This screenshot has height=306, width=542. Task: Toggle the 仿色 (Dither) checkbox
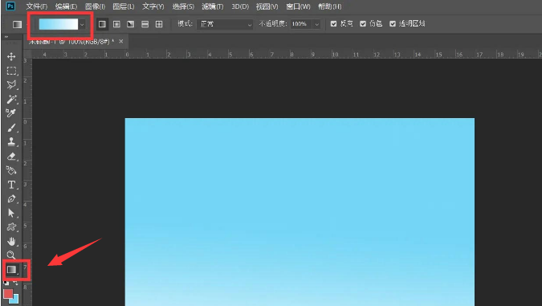363,24
